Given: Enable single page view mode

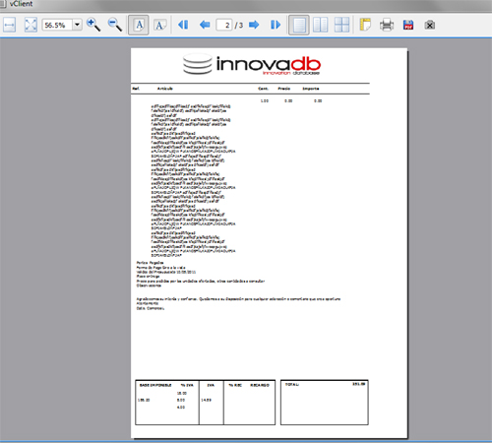Looking at the screenshot, I should [299, 25].
